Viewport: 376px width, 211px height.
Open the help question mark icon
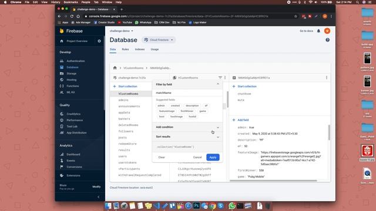coord(327,40)
